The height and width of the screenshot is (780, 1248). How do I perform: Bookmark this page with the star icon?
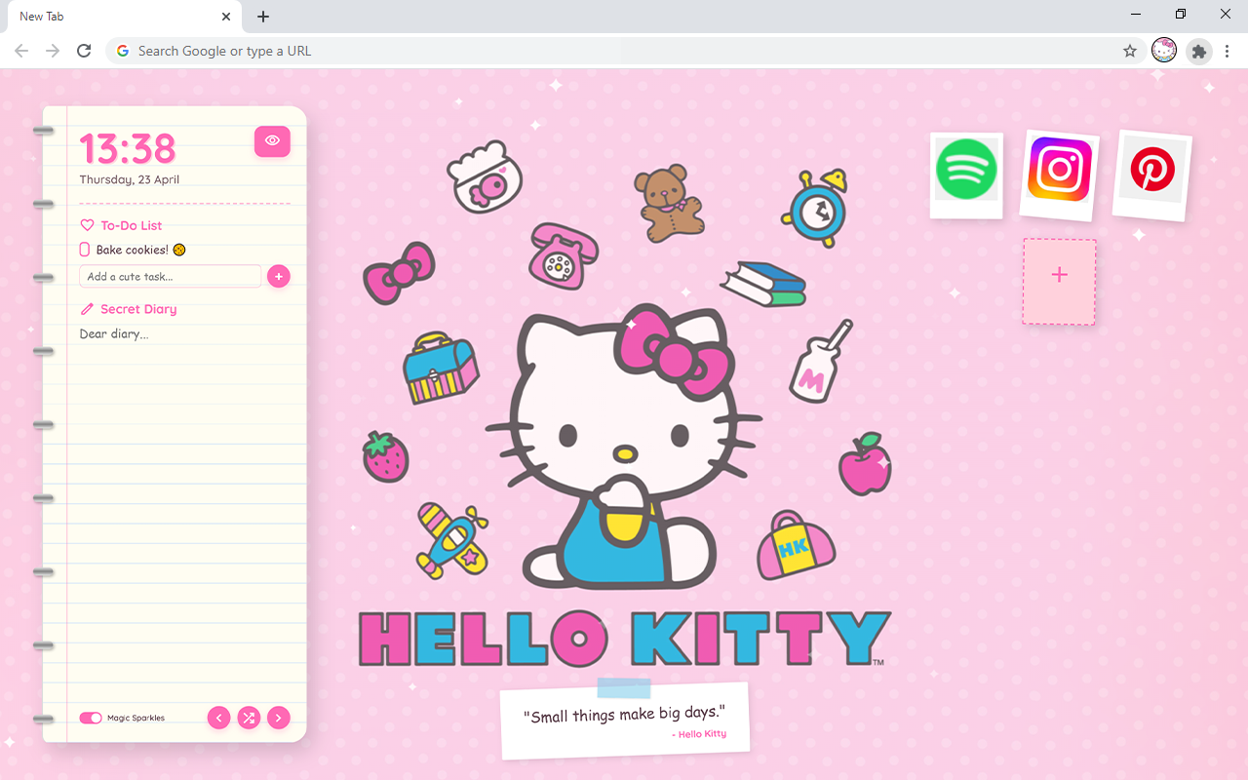click(x=1130, y=51)
